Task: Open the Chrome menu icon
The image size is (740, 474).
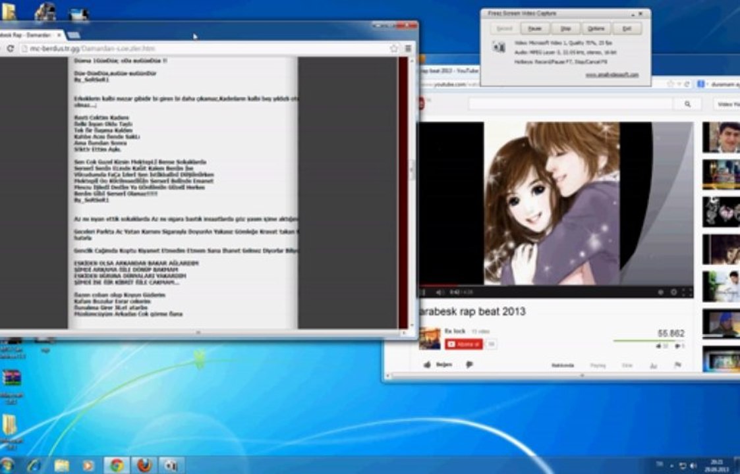Action: coord(409,48)
